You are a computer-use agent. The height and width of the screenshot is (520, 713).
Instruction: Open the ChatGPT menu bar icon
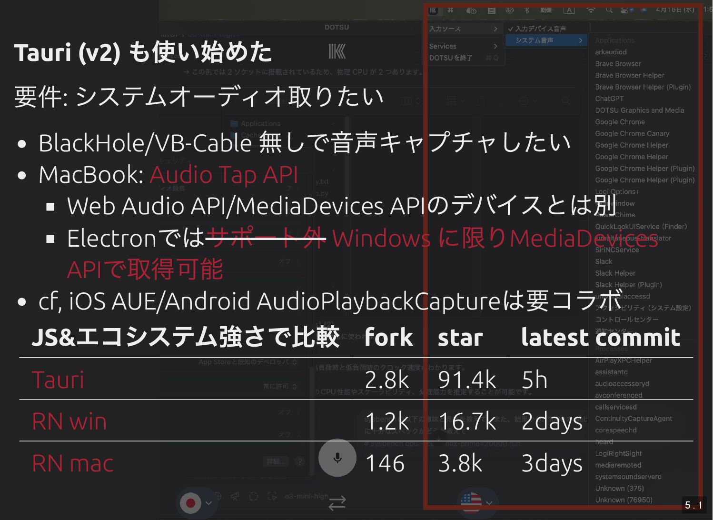pyautogui.click(x=510, y=10)
